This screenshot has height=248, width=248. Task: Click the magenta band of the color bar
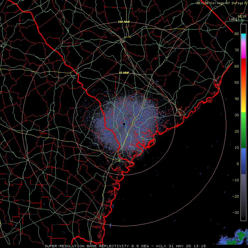(243, 51)
